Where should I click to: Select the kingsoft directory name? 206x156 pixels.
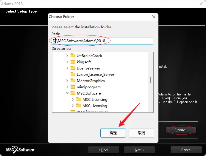[84, 62]
